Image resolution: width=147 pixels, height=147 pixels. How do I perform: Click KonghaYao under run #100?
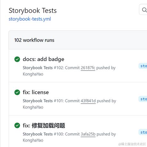33,140
